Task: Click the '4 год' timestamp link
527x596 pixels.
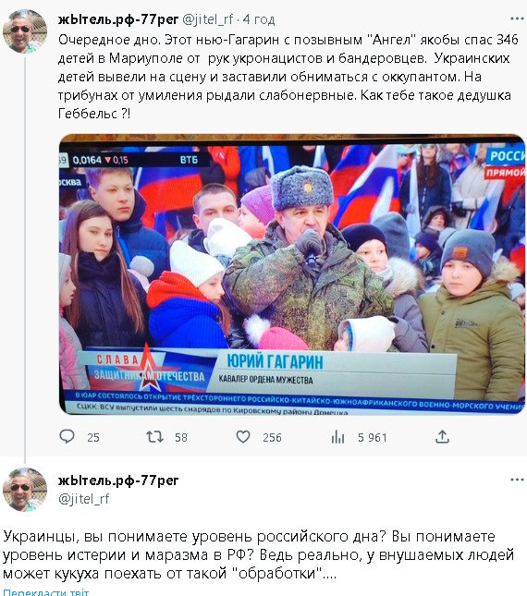Action: pyautogui.click(x=259, y=19)
